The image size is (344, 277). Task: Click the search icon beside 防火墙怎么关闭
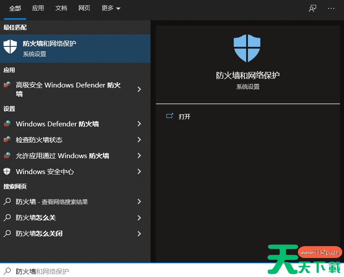7,233
